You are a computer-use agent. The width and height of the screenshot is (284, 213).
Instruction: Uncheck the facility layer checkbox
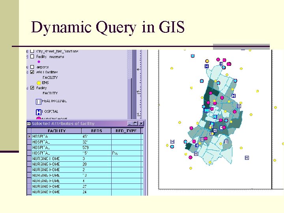click(32, 88)
